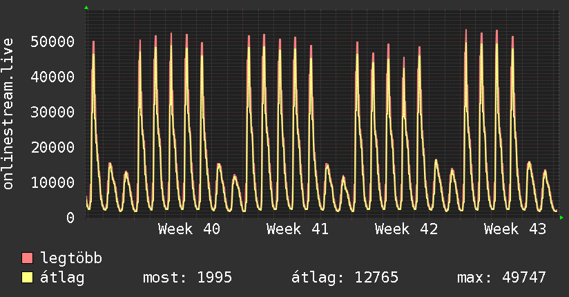The height and width of the screenshot is (297, 569).
Task: Click the most: 1995 statistic
Action: 187,278
